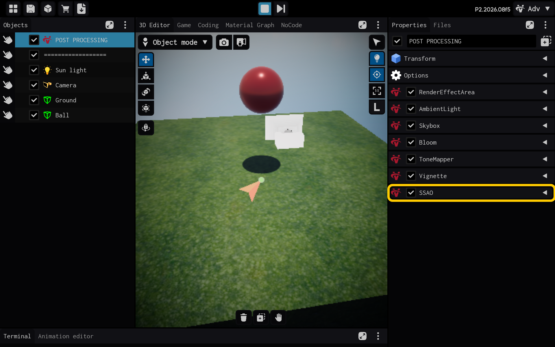Select the Scale gizmo tool
This screenshot has height=347, width=555.
146,76
